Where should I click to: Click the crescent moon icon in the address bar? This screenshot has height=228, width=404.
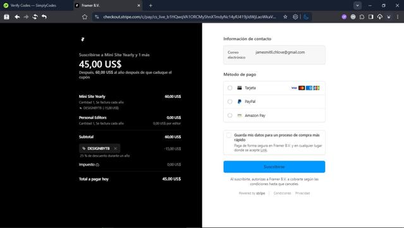306,16
